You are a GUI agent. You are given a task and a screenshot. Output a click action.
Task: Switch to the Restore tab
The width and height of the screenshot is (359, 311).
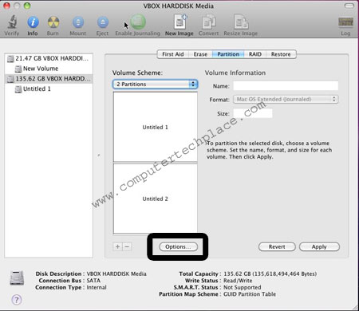[281, 54]
